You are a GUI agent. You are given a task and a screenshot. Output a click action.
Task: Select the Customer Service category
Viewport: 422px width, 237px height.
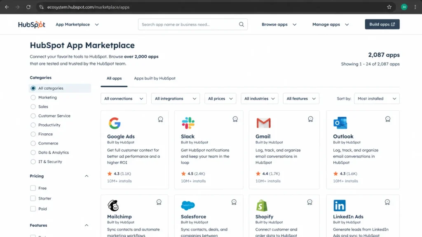point(33,116)
